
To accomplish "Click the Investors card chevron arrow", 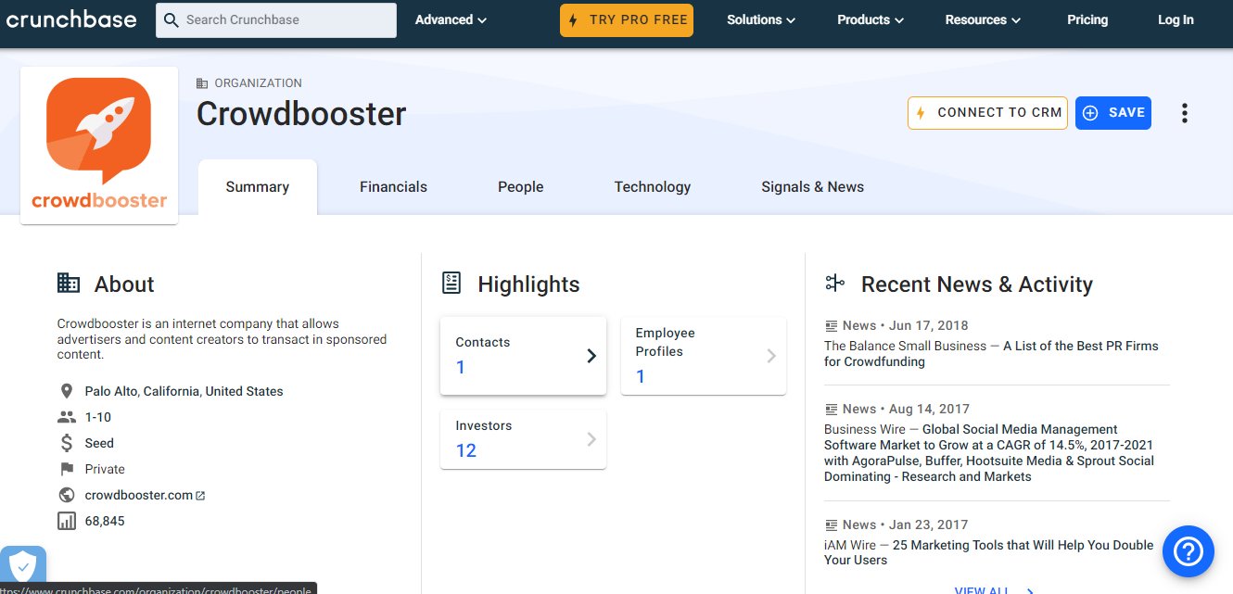I will coord(591,439).
